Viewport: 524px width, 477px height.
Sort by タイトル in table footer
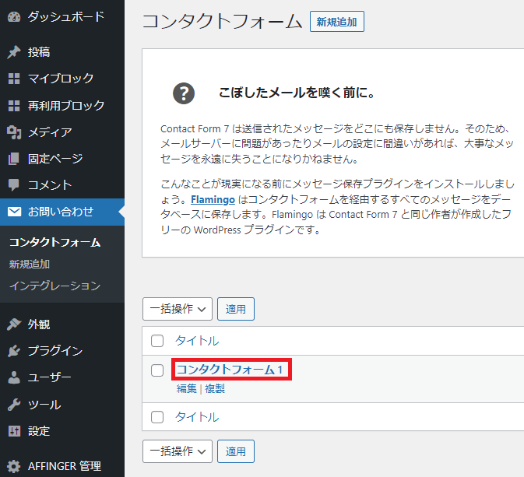point(197,417)
